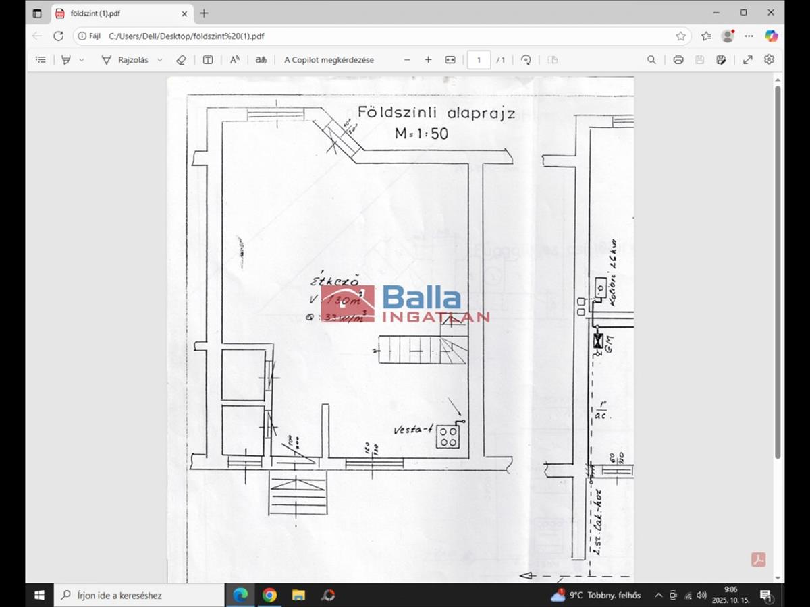Show hidden system tray icons chevron
This screenshot has width=810, height=607.
click(x=659, y=596)
